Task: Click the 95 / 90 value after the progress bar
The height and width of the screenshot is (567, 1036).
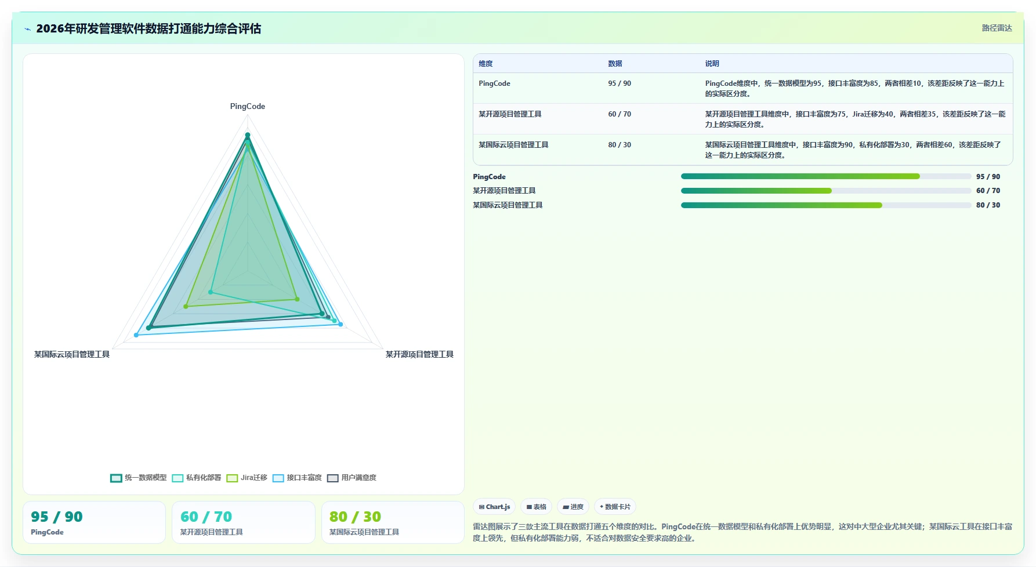Action: 988,177
